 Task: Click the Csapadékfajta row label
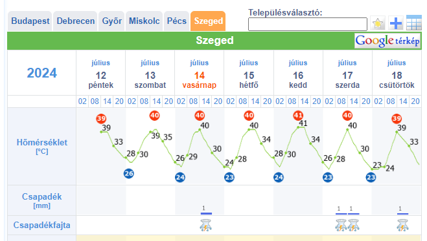[42, 225]
